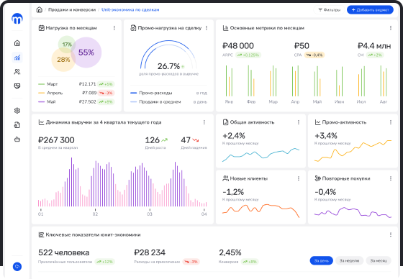Screen dimensions: 403x279
Task: Click bar chart icon of Основные метрики
Action: pyautogui.click(x=225, y=28)
